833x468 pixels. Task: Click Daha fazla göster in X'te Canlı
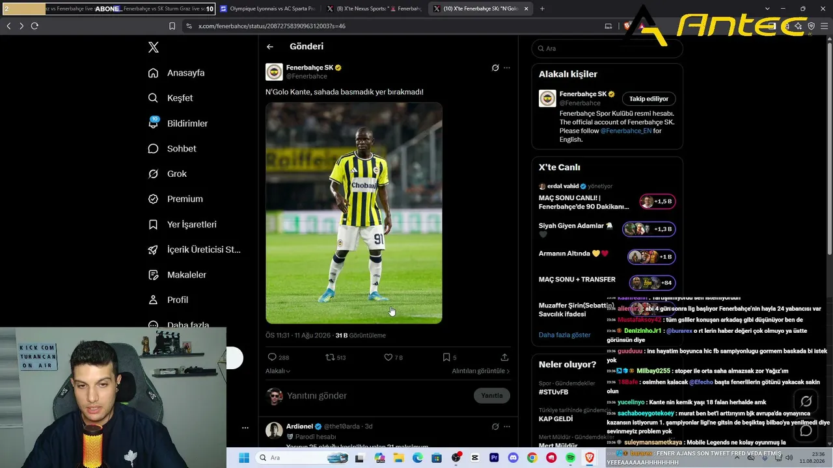tap(565, 335)
